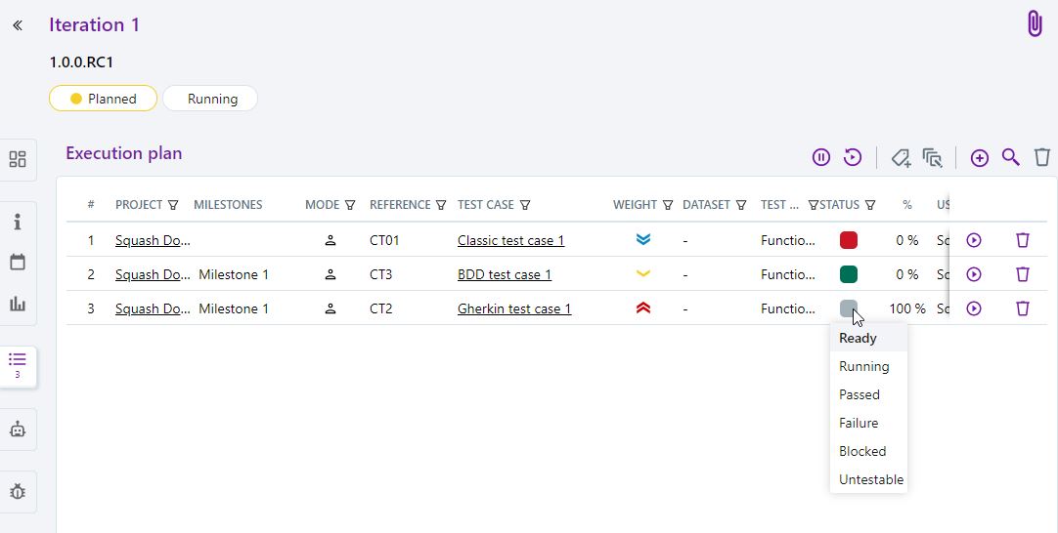Select the Planned status pill

coord(103,99)
